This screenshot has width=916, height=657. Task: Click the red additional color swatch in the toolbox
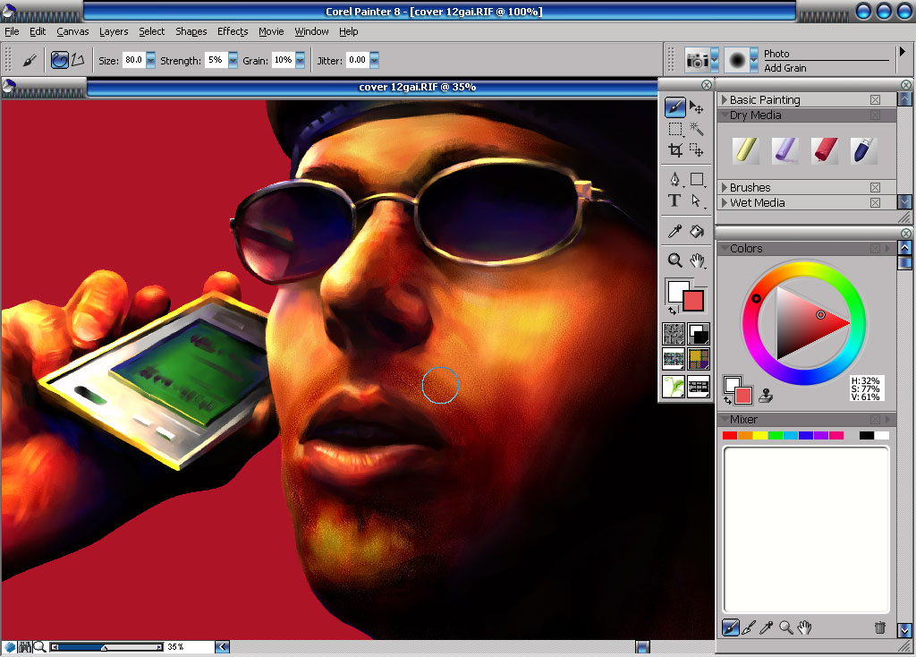pos(694,301)
